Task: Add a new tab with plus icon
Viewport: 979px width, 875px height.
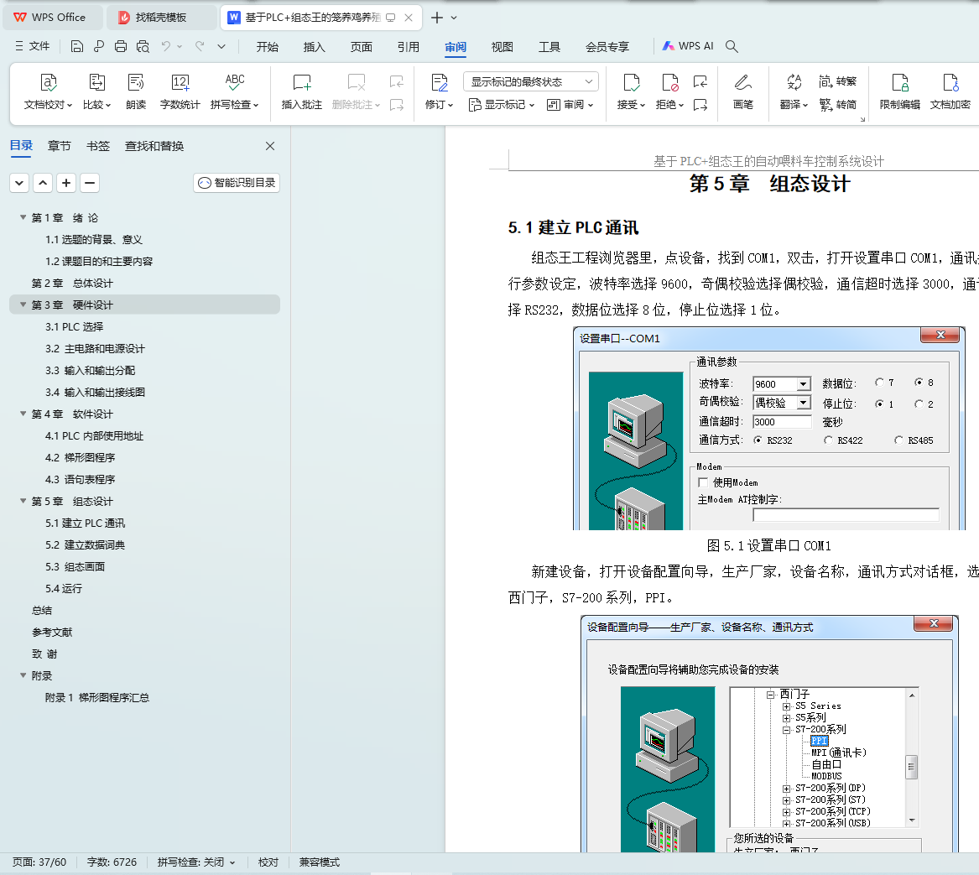Action: pos(437,18)
